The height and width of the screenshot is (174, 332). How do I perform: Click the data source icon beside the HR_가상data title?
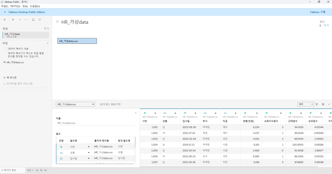[x=57, y=22]
